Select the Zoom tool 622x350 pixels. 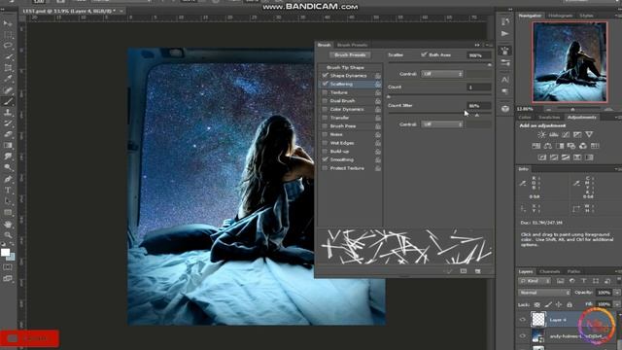(x=8, y=235)
